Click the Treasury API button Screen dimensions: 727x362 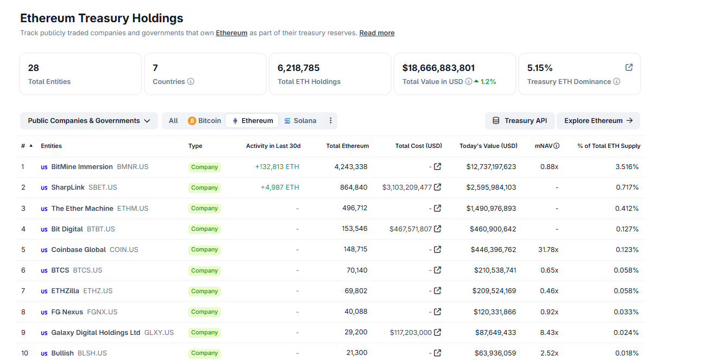(x=520, y=120)
